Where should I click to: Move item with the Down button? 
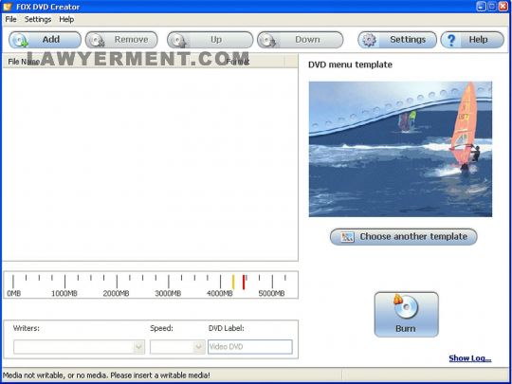(x=300, y=40)
